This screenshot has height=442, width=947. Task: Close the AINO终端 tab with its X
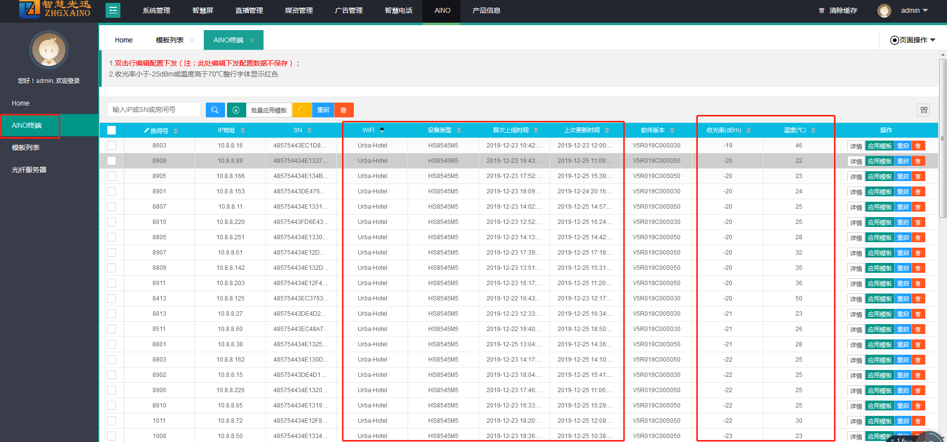point(252,40)
